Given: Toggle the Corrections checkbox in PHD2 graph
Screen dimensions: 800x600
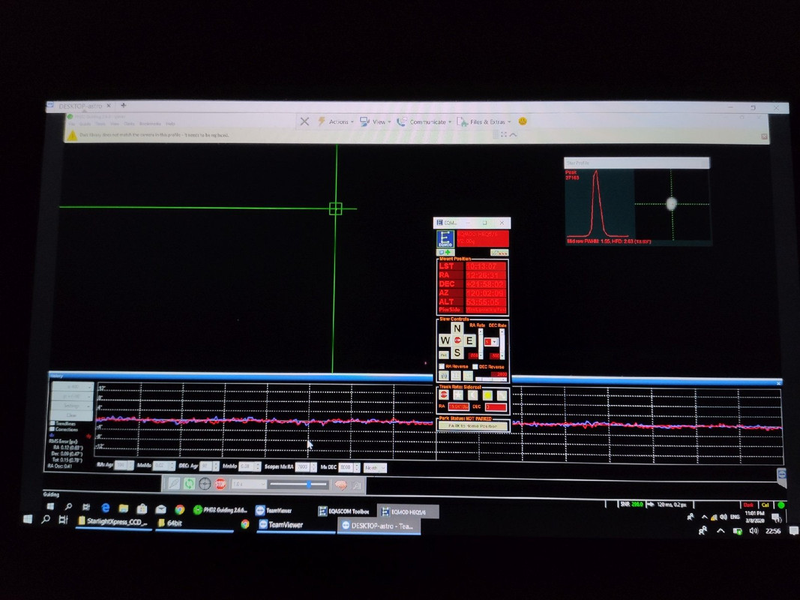Looking at the screenshot, I should click(x=52, y=430).
